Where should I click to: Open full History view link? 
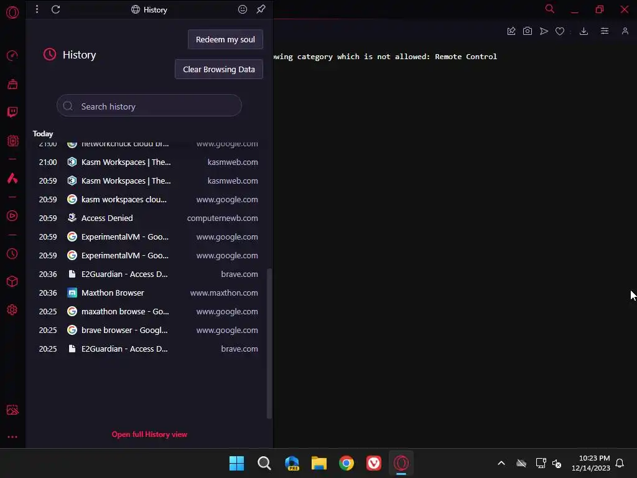[x=149, y=434]
